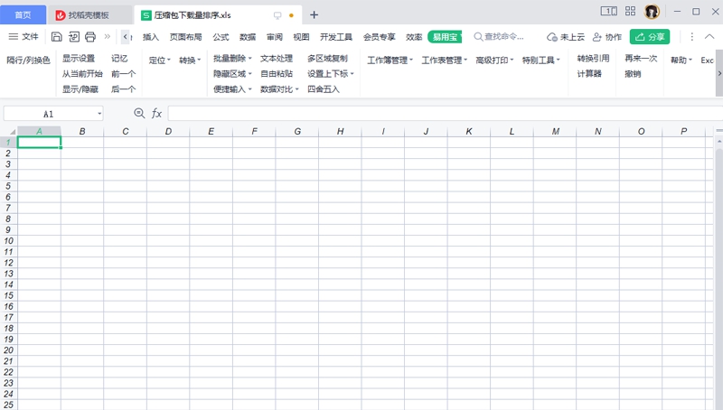The height and width of the screenshot is (410, 723).
Task: Click 文本处理 command
Action: coord(277,58)
